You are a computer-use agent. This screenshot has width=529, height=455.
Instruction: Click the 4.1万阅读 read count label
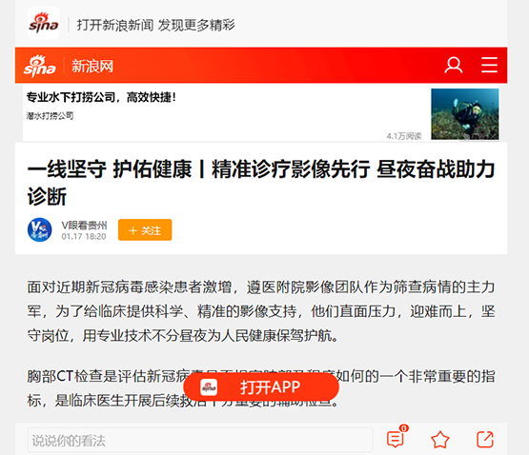click(x=404, y=136)
